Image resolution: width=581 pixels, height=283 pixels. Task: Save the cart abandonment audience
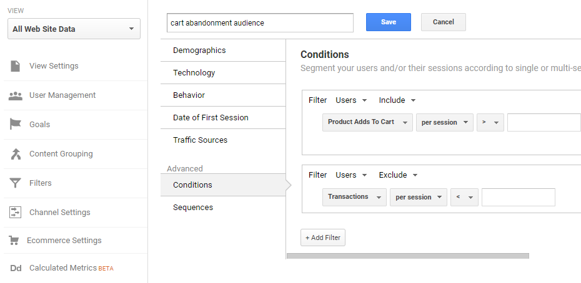point(389,22)
